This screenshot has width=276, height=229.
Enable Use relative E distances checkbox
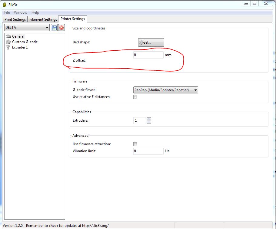click(135, 97)
